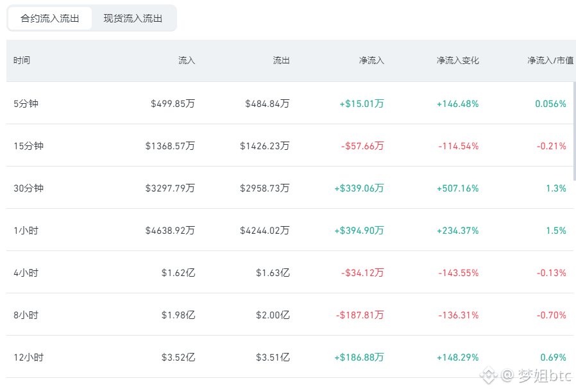Click the -0.21% ratio value

point(552,146)
